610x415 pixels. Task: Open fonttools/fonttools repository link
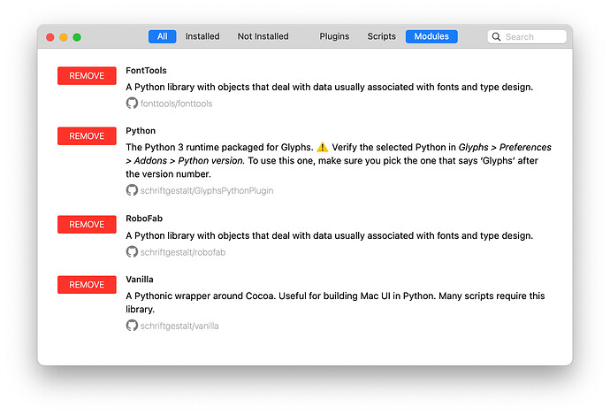tap(176, 104)
